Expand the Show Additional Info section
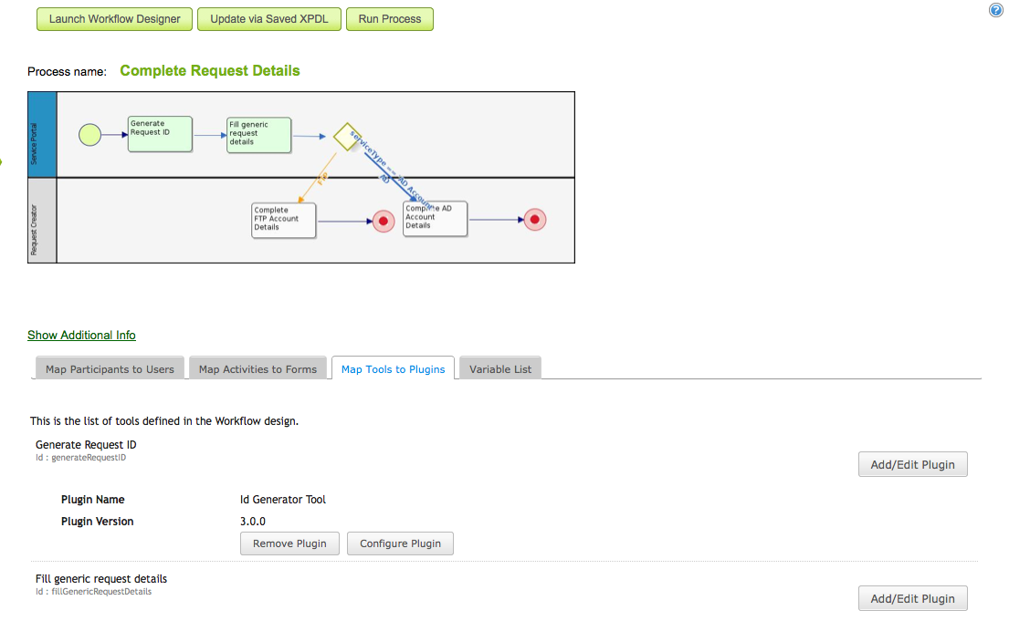 [x=81, y=336]
